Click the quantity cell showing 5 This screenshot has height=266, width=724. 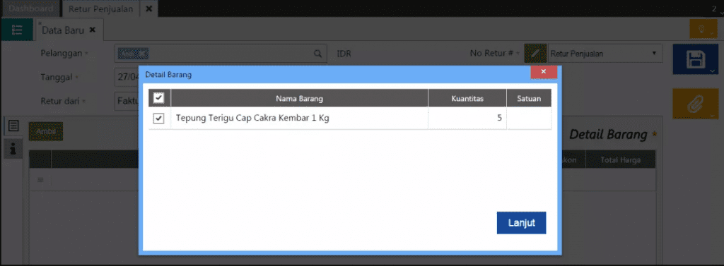[467, 119]
